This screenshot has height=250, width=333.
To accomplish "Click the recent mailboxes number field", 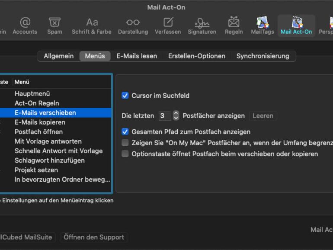I will click(x=164, y=115).
